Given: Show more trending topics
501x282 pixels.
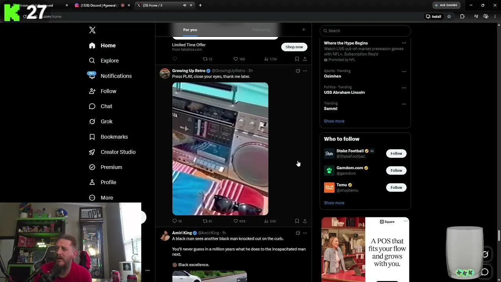Looking at the screenshot, I should pos(334,121).
